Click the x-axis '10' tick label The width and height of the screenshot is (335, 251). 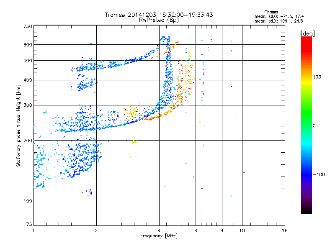click(x=242, y=231)
